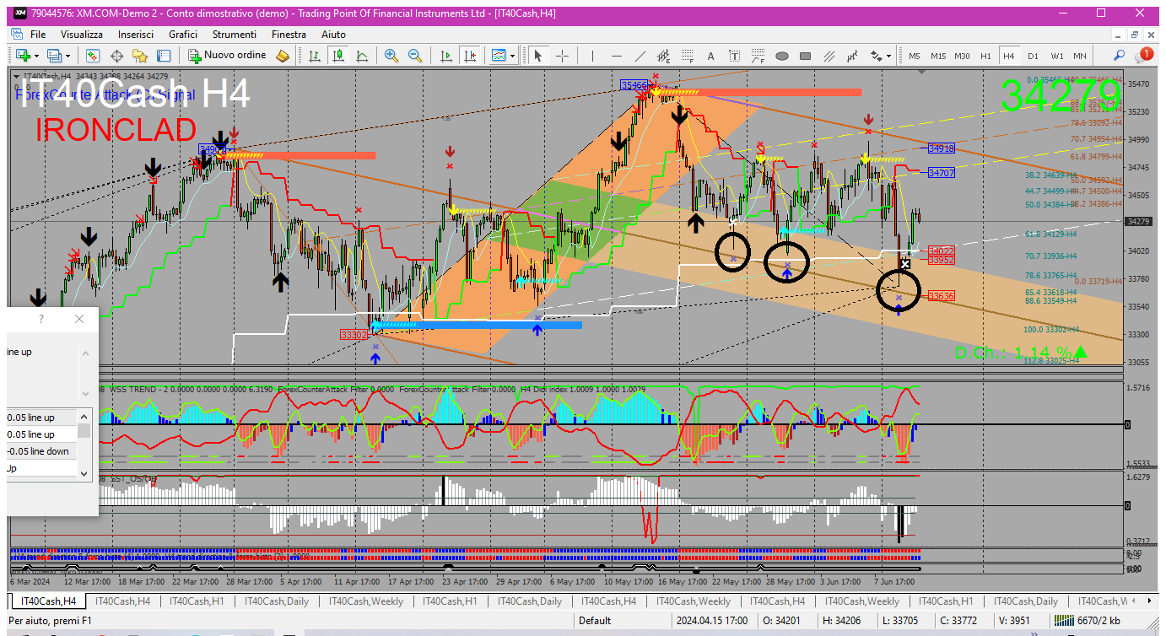This screenshot has height=636, width=1166.
Task: Switch chart to line chart type
Action: 362,56
